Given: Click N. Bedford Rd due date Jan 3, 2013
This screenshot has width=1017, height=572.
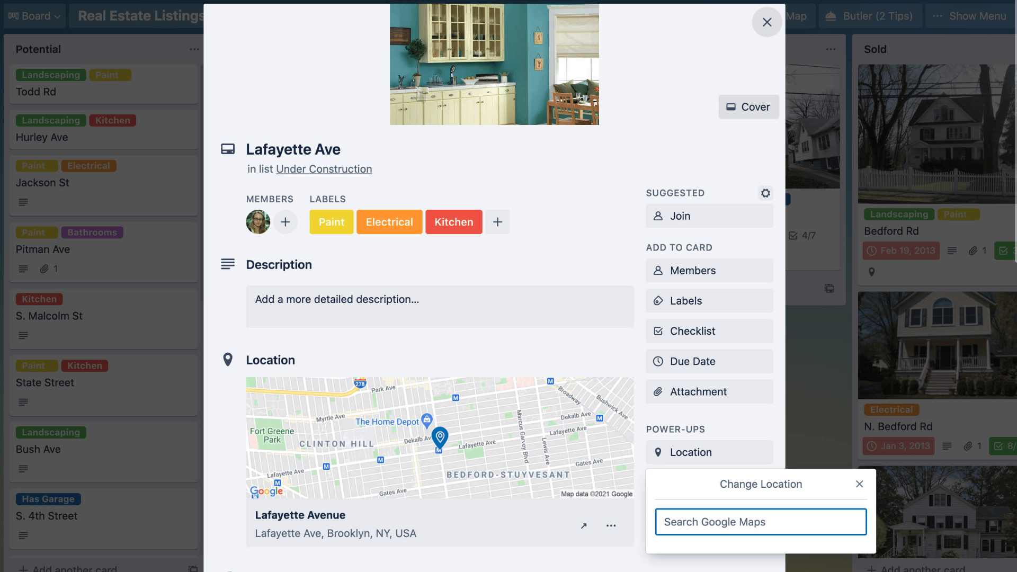Looking at the screenshot, I should point(899,446).
